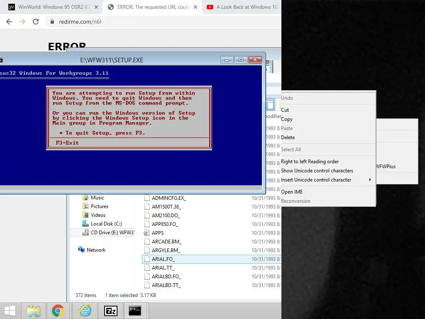Click the APPS gear file icon
Screen dimensions: 425x319
(147, 233)
